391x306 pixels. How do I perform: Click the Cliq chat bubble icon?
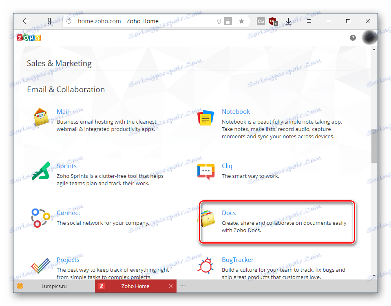pos(206,172)
